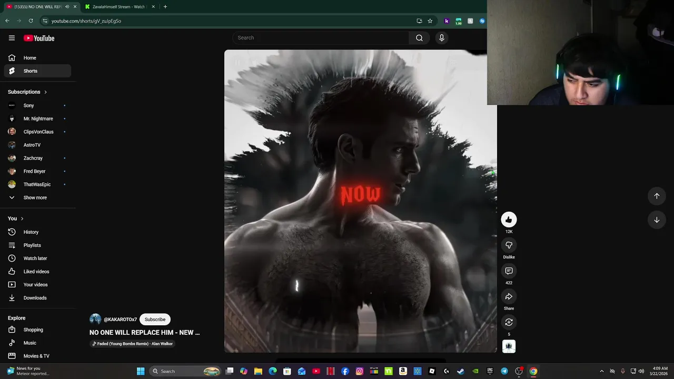Screen dimensions: 674x379
Task: Open the @KAKAROTOx7 channel name link
Action: [x=120, y=320]
